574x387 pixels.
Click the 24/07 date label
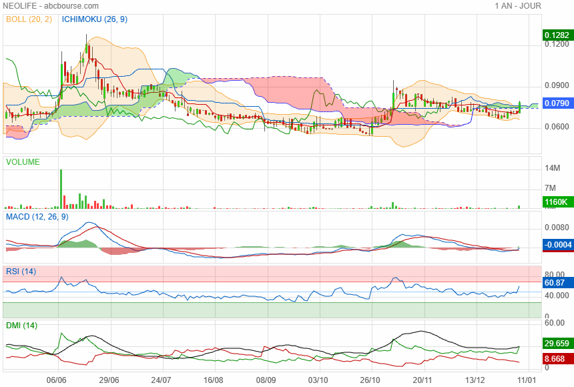(161, 380)
